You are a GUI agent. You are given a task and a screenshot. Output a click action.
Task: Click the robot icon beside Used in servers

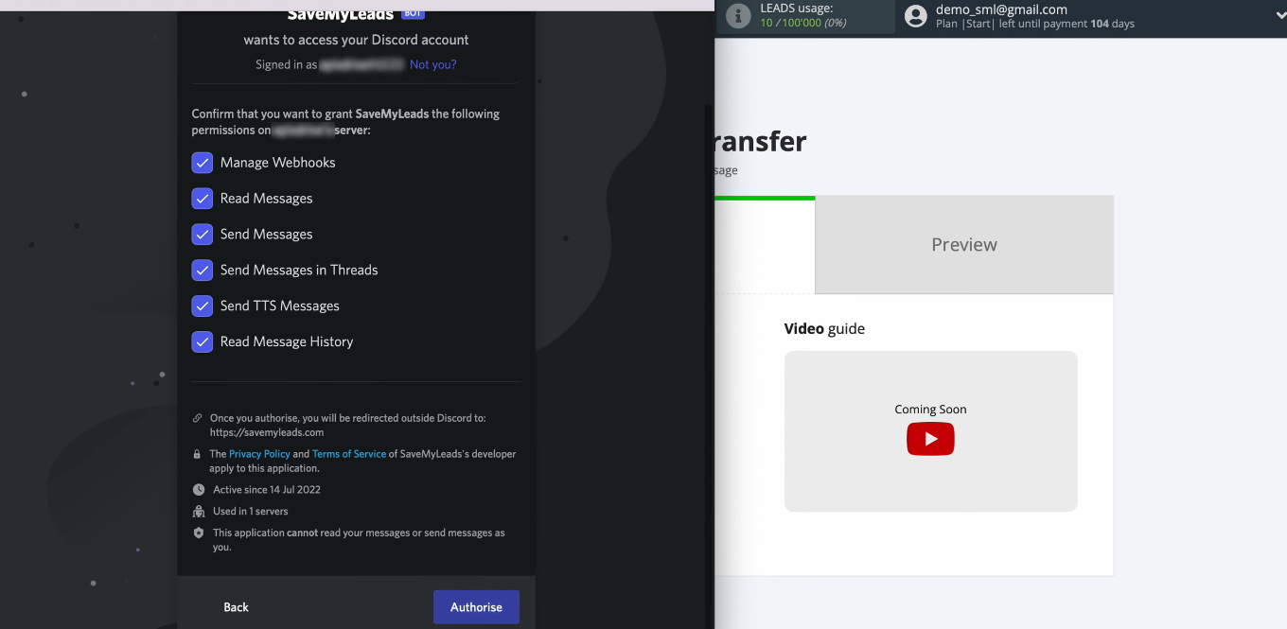pyautogui.click(x=198, y=512)
